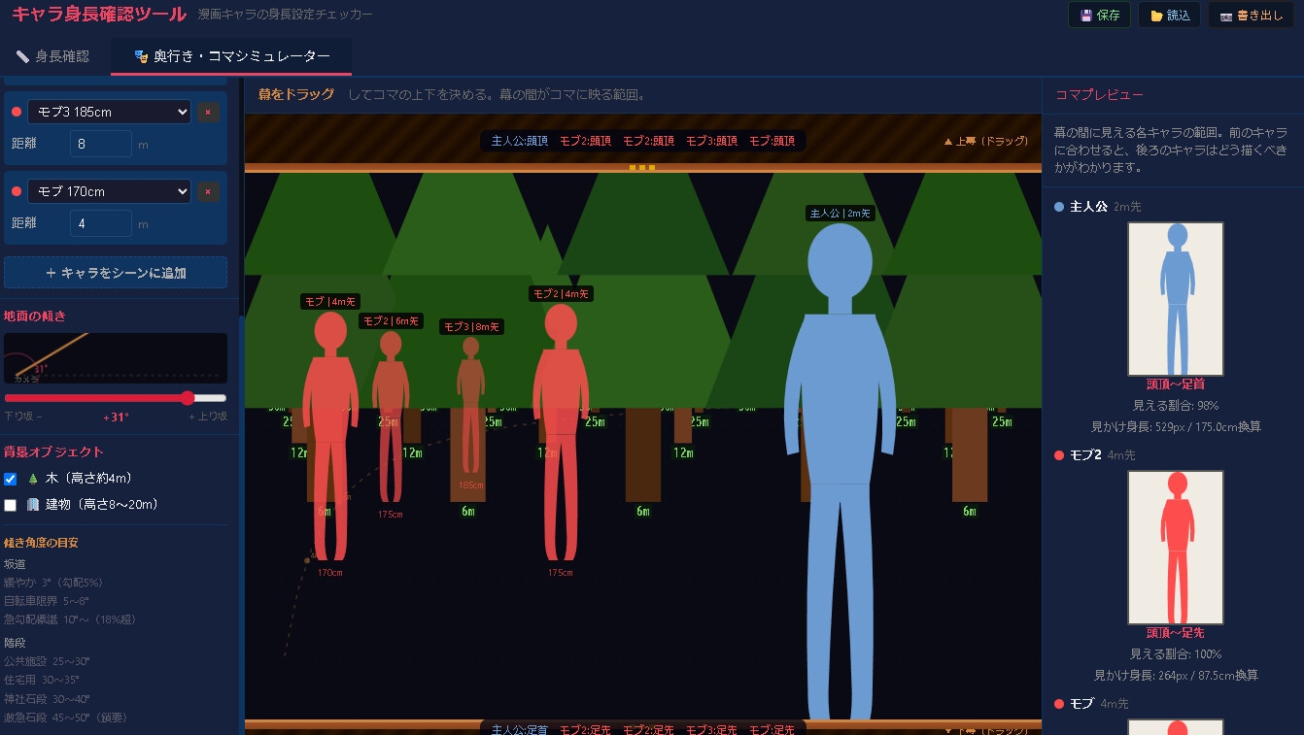Click the tree icon next to 木 label
The image size is (1304, 735).
pyautogui.click(x=33, y=479)
